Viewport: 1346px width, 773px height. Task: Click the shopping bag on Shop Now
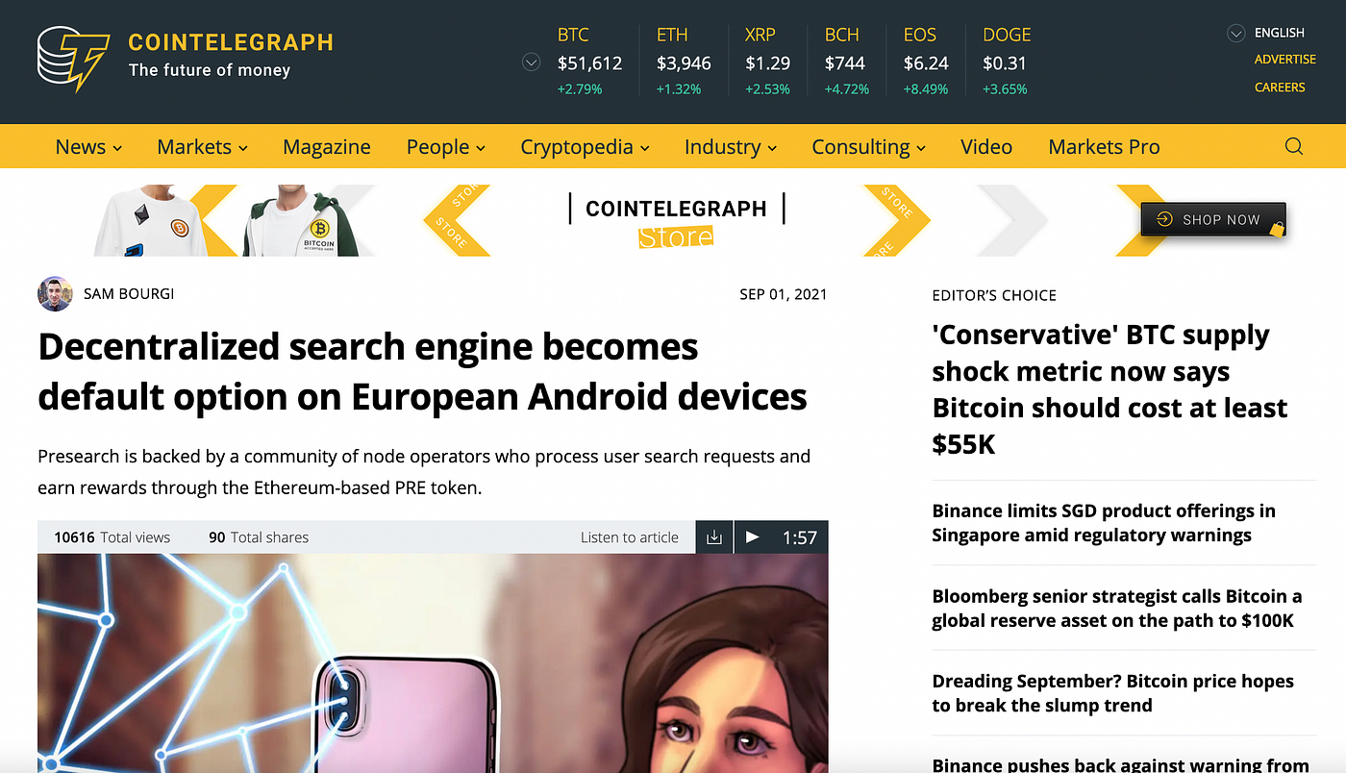(1276, 228)
